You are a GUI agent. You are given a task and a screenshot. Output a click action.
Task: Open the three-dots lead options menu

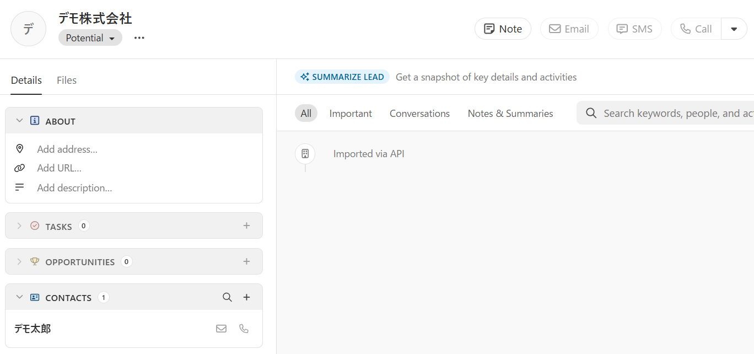139,38
